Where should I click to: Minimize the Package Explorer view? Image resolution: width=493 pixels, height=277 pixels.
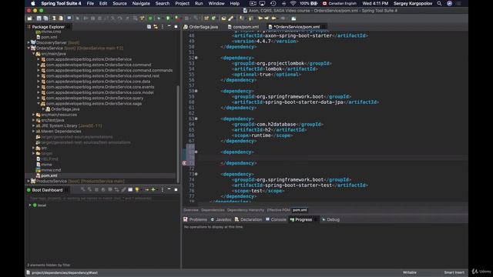coord(169,27)
